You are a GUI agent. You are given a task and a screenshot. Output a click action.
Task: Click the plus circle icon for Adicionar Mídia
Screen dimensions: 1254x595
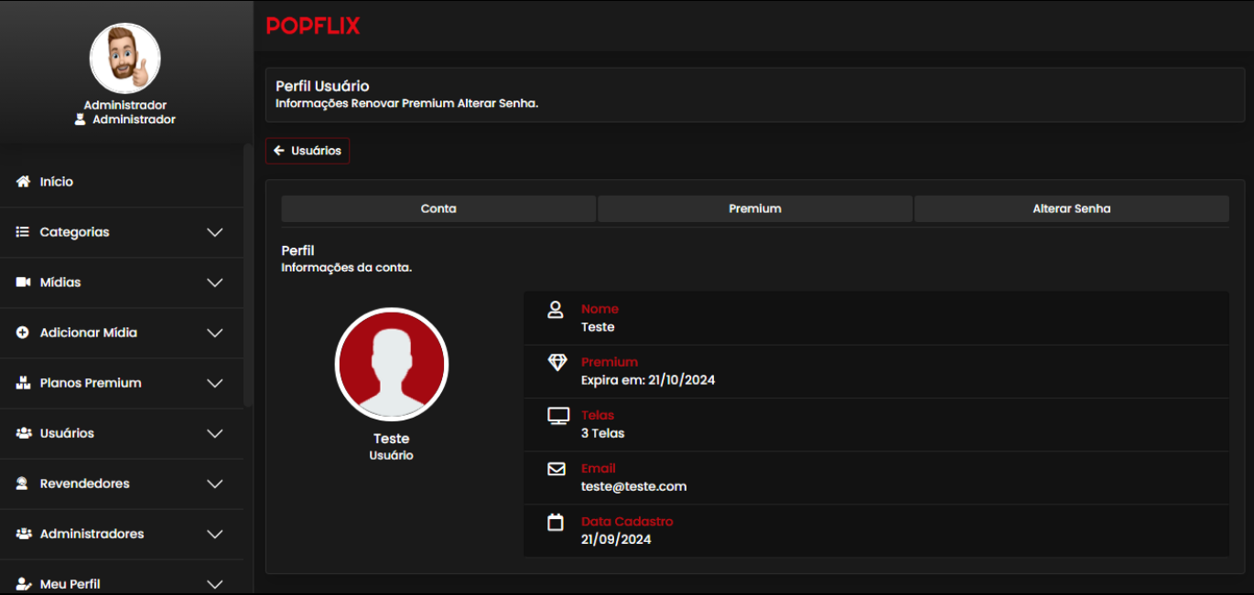click(x=24, y=333)
